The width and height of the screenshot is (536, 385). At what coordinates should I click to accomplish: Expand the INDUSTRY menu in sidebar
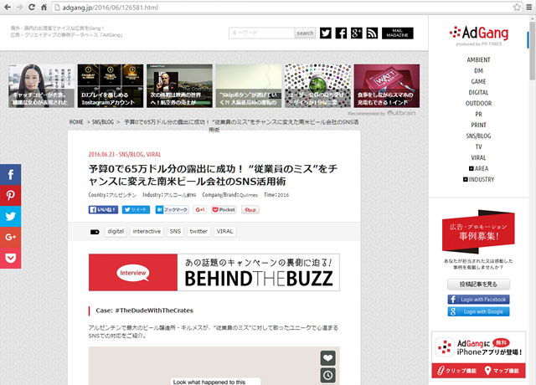(x=478, y=179)
